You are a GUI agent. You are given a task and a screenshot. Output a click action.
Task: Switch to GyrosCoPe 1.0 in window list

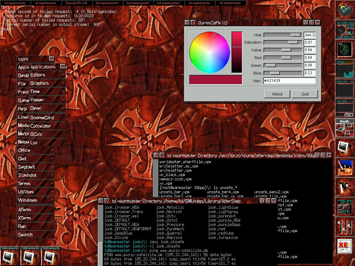(x=77, y=3)
